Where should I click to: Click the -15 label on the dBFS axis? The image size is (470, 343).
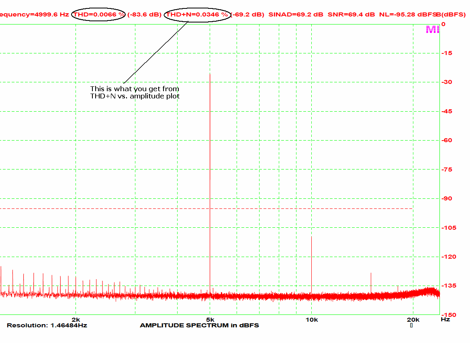point(447,53)
